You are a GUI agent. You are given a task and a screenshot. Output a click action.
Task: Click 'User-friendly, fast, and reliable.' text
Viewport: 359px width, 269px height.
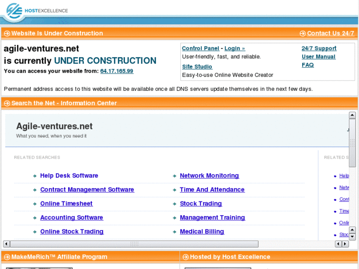[x=221, y=57]
